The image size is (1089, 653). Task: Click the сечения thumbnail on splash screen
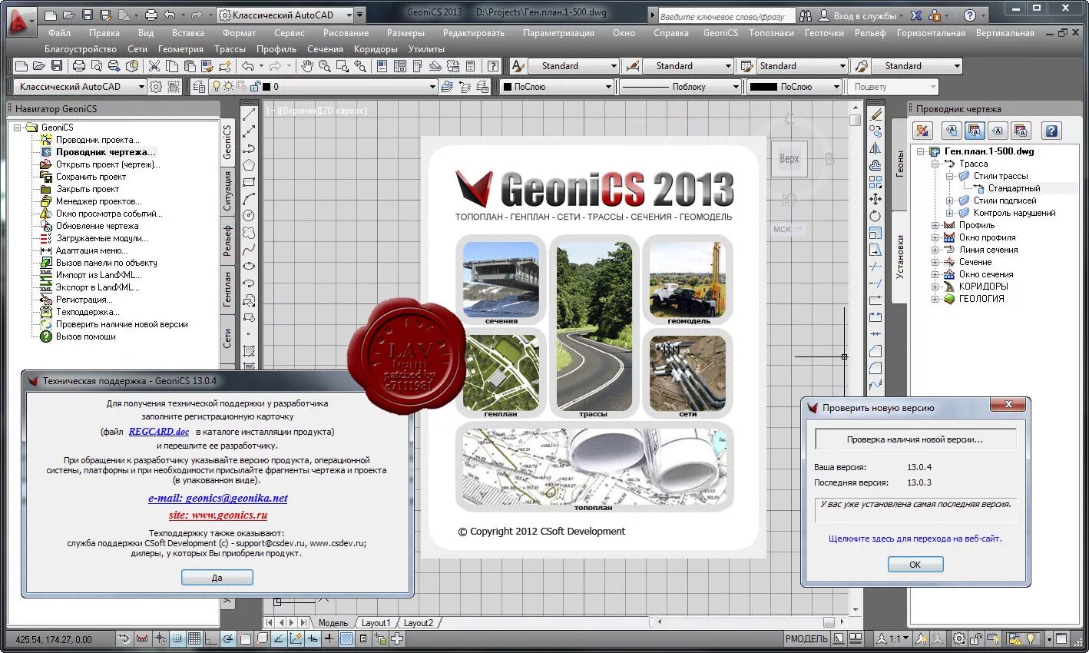point(501,280)
